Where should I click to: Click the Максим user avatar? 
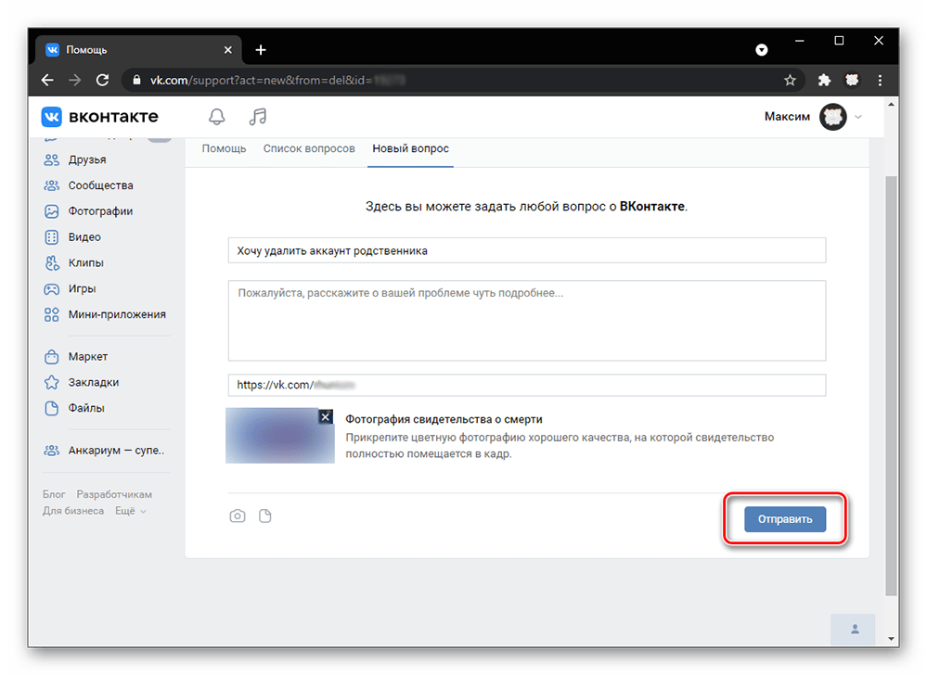pyautogui.click(x=833, y=117)
